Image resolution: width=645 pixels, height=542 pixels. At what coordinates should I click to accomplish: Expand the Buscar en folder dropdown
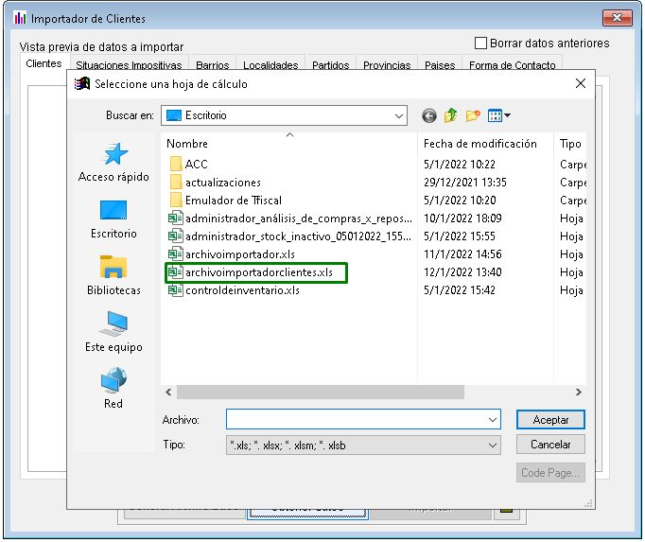click(399, 115)
